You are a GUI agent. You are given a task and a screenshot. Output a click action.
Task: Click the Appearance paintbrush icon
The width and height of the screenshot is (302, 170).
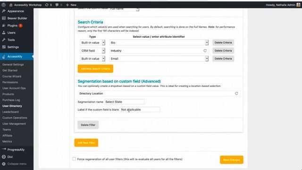click(4, 11)
